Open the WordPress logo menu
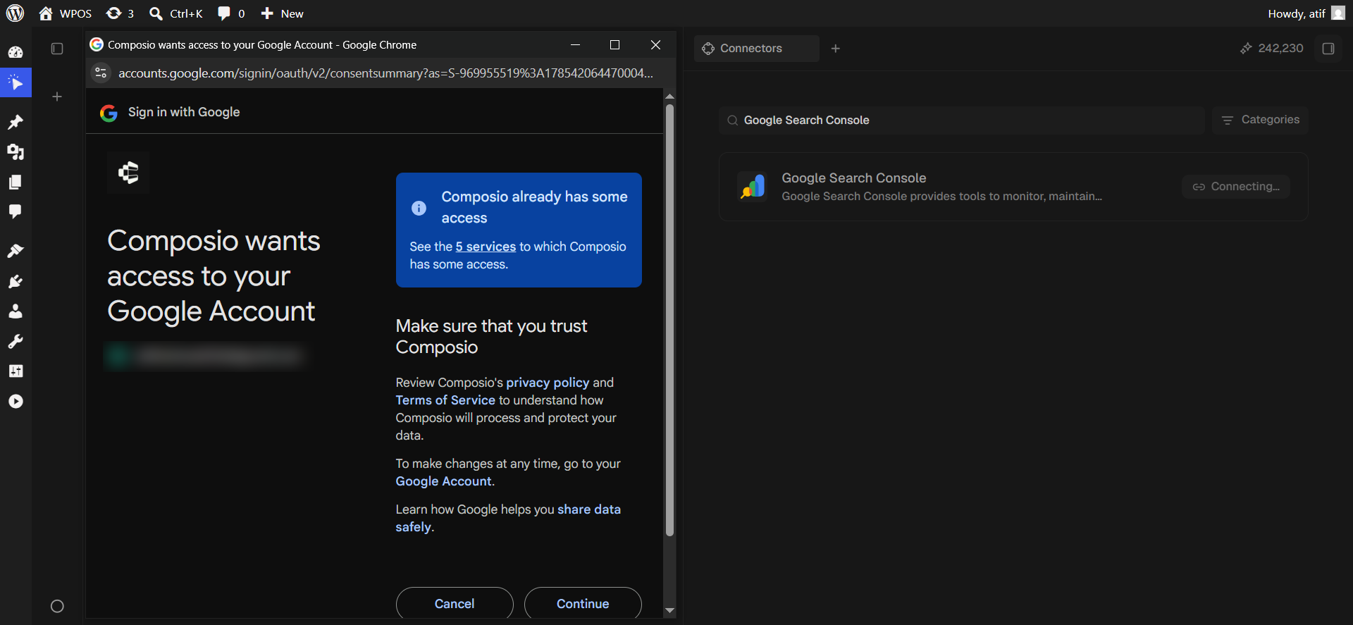This screenshot has width=1353, height=625. tap(15, 13)
